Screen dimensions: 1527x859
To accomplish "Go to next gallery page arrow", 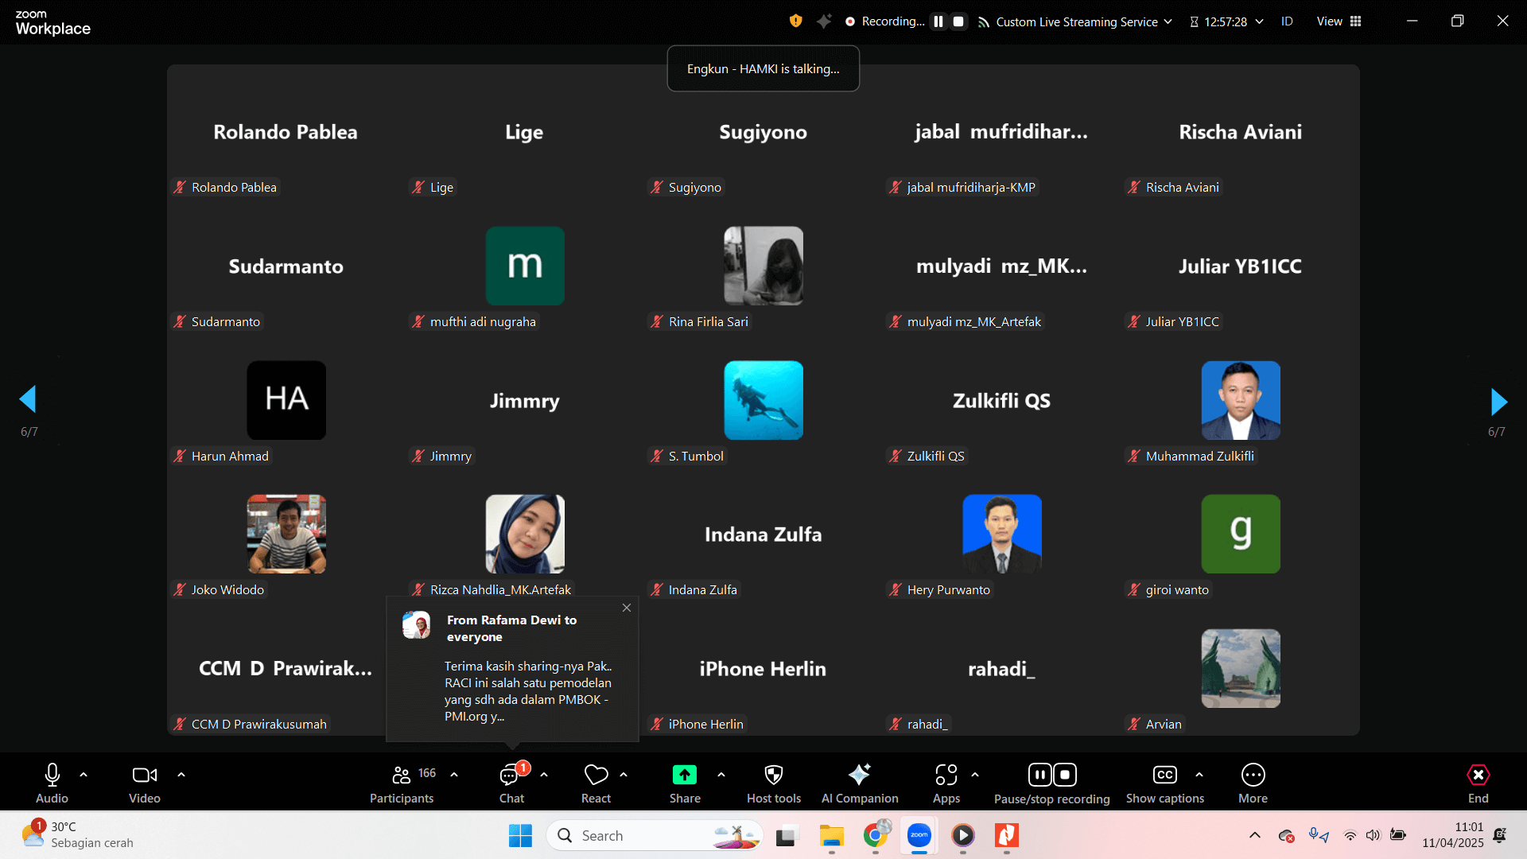I will point(1498,402).
